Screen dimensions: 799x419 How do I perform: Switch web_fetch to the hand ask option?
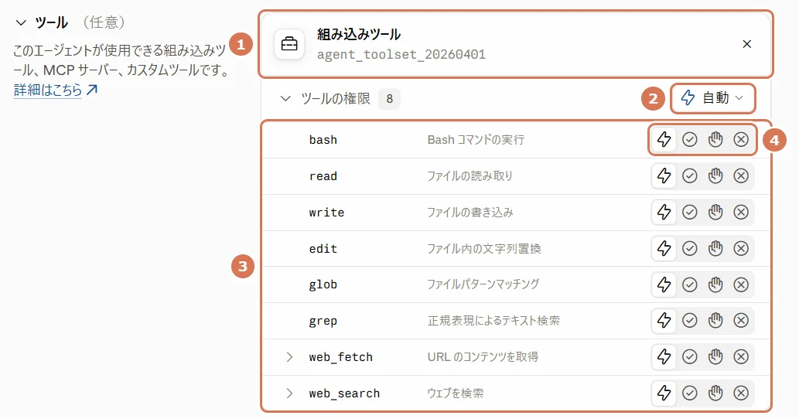(x=715, y=357)
